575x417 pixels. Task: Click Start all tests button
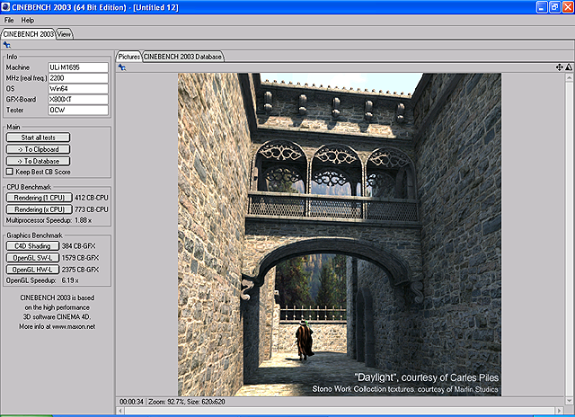(x=38, y=138)
